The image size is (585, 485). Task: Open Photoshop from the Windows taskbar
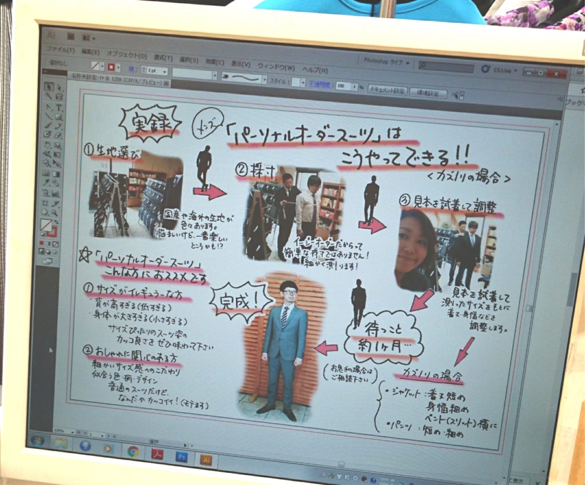tap(182, 456)
